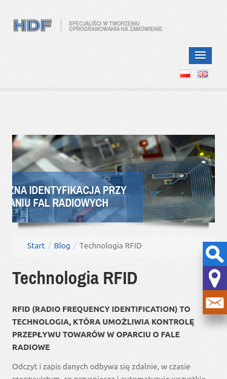
Task: Open the hamburger navigation menu
Action: click(x=200, y=56)
